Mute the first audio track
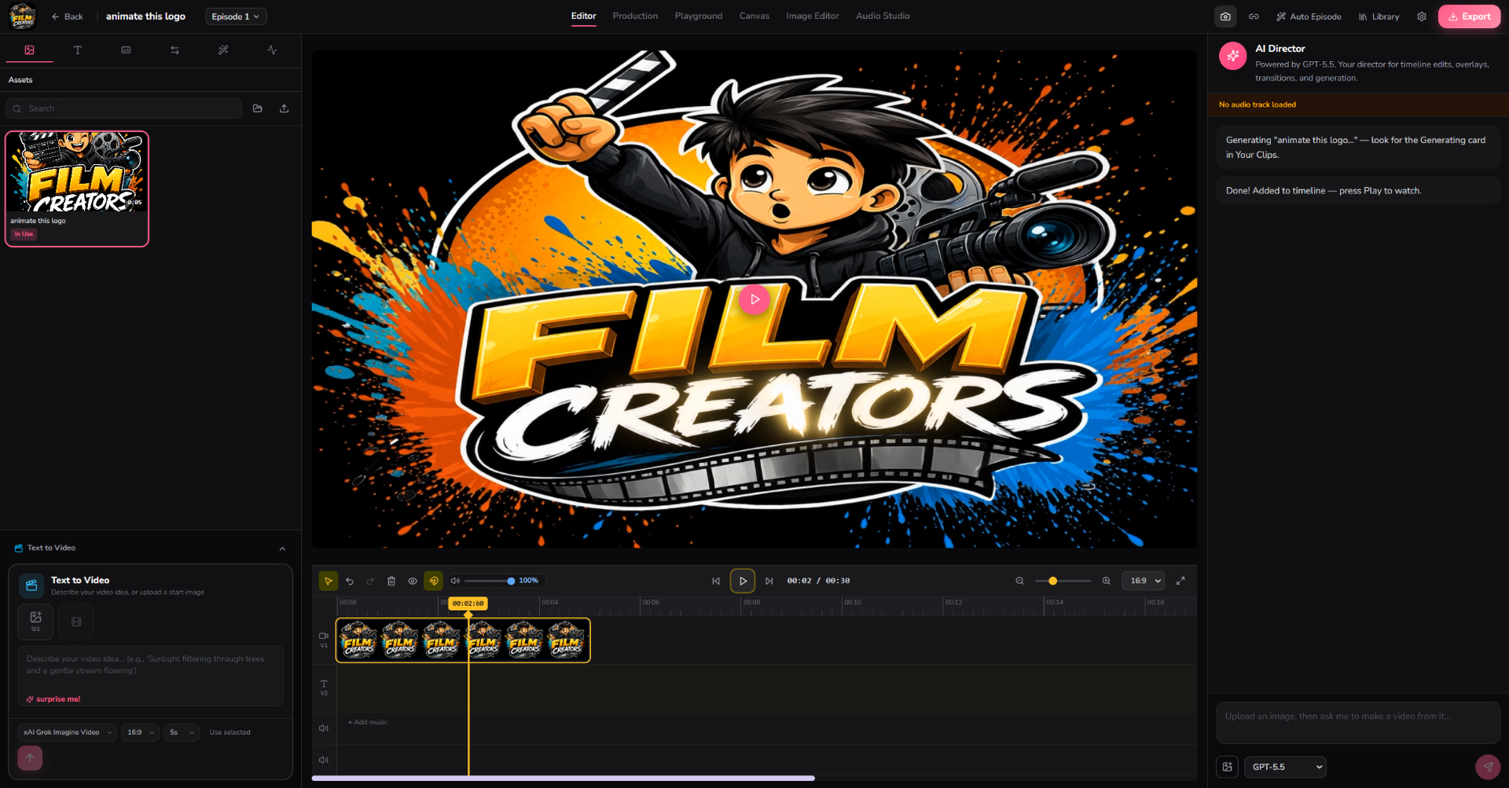Image resolution: width=1509 pixels, height=788 pixels. [323, 728]
